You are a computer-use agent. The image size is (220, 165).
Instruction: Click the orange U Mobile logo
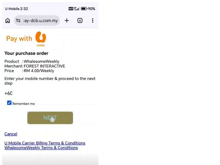[41, 38]
